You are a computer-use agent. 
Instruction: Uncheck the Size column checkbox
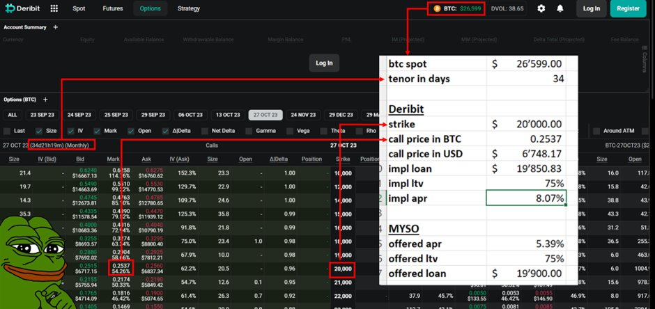[x=39, y=131]
